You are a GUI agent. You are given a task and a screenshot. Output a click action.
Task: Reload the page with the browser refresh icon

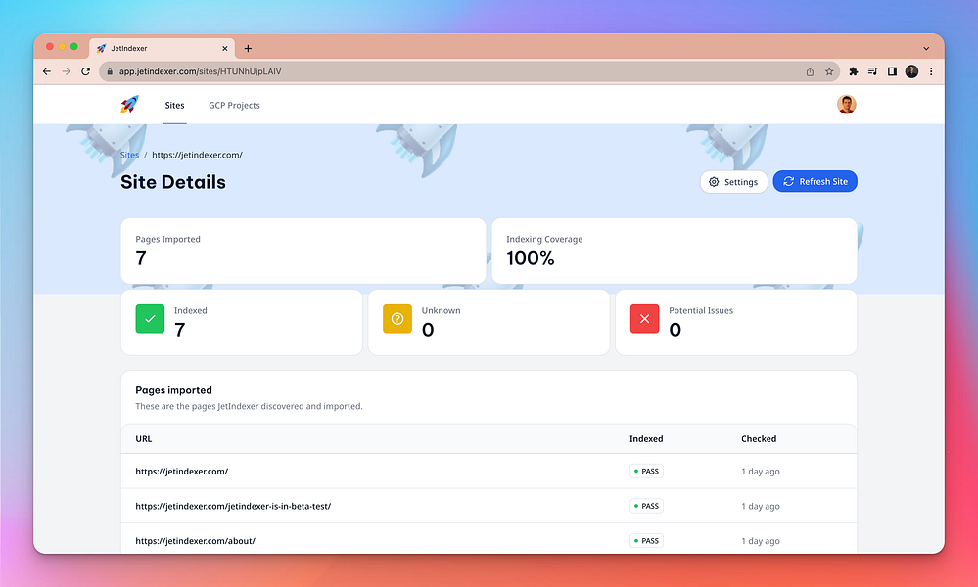click(x=85, y=71)
